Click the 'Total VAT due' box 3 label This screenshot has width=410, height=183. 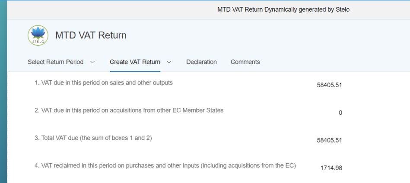point(93,138)
